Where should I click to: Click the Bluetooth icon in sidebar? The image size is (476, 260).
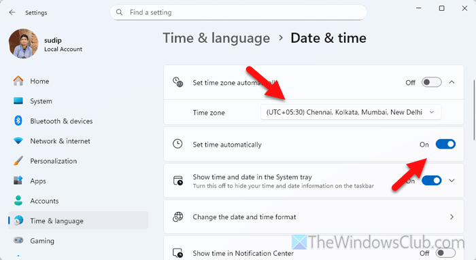18,121
